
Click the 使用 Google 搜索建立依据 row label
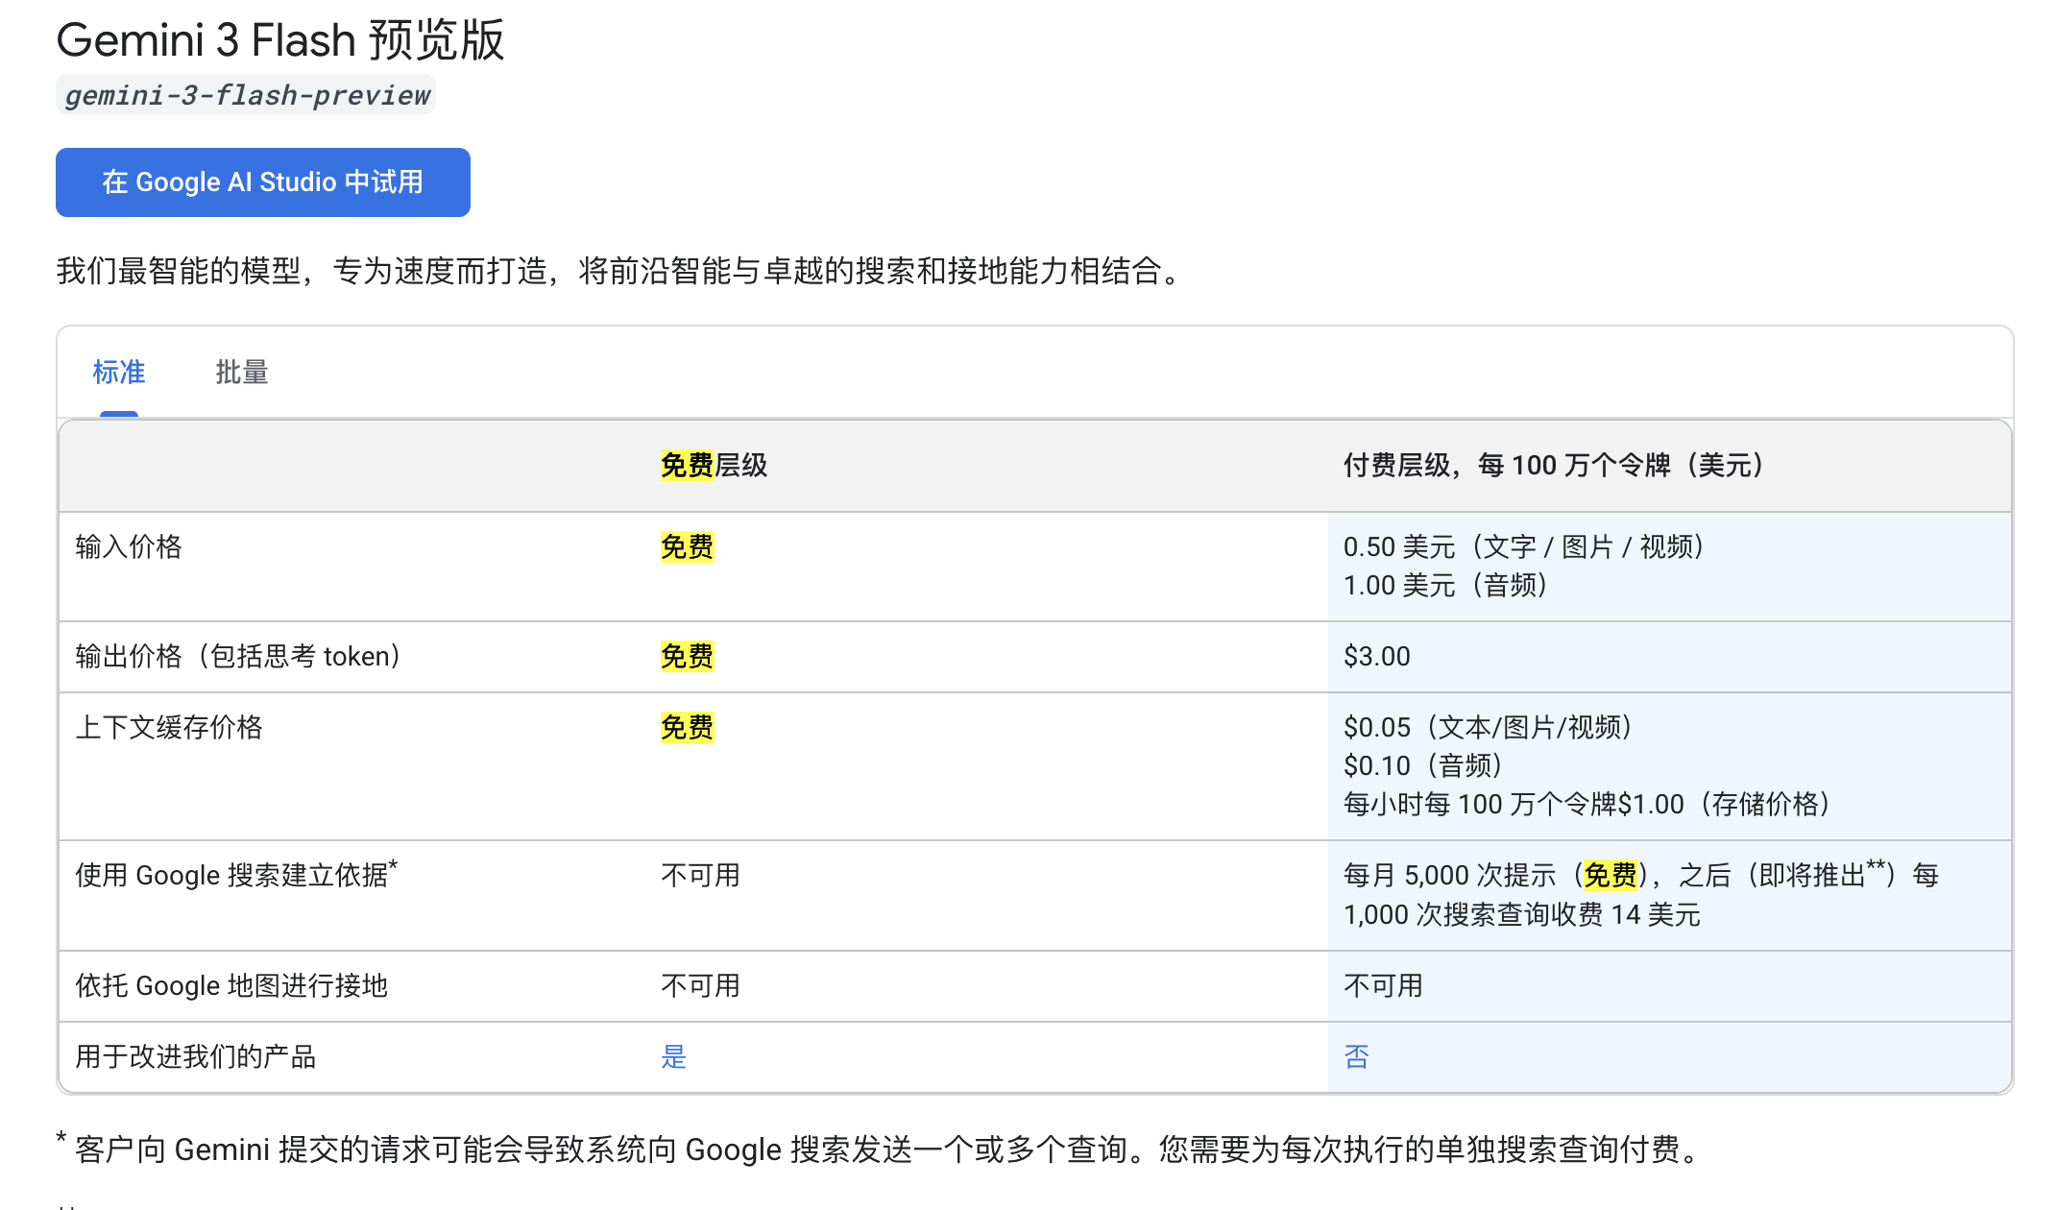[x=236, y=875]
